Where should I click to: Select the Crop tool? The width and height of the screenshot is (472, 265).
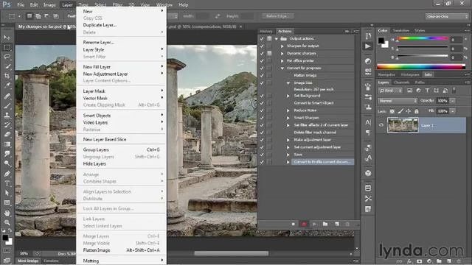[x=7, y=76]
